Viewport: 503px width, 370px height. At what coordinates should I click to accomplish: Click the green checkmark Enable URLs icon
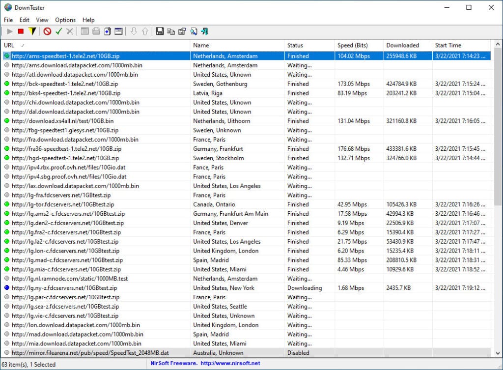point(58,31)
